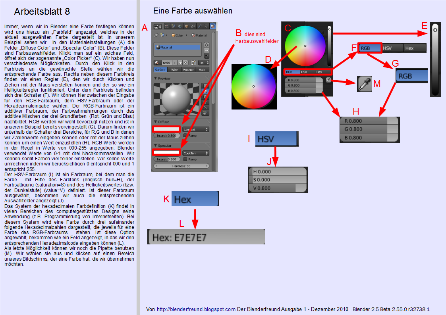446x315 pixels.
Task: Toggle the F fake user button
Action: click(x=175, y=63)
